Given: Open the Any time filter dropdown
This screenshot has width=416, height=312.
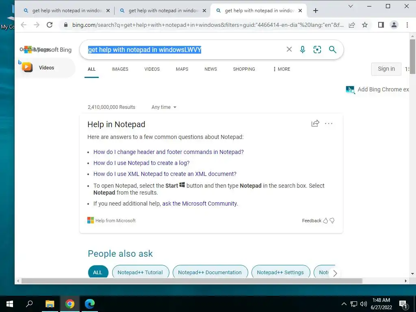Looking at the screenshot, I should 164,107.
